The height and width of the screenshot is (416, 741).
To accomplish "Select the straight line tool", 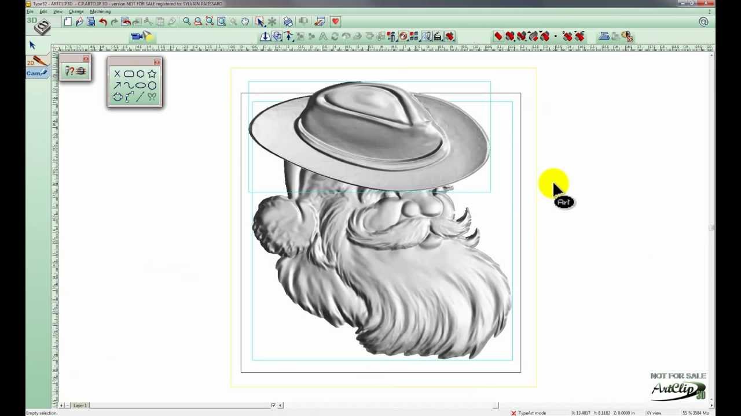I will [x=140, y=97].
